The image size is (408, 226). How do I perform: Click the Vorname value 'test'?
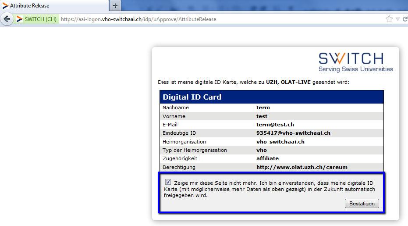[262, 116]
